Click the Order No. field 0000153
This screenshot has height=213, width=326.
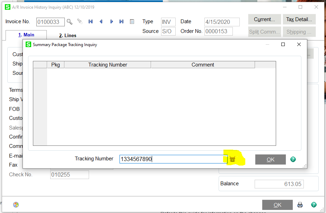coord(218,32)
